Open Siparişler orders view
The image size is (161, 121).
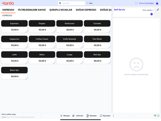coord(105,116)
